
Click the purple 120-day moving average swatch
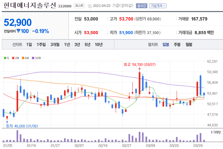[33, 58]
